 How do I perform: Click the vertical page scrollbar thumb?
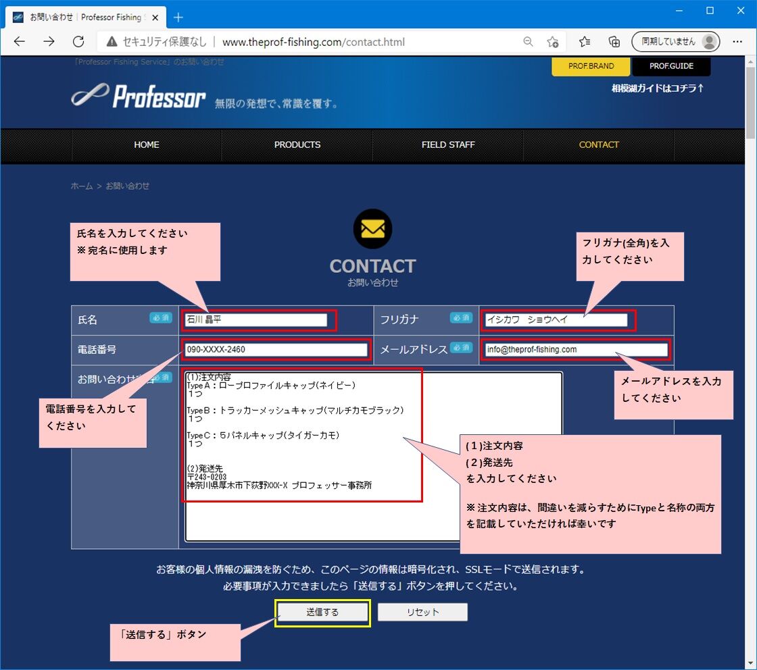(x=750, y=103)
